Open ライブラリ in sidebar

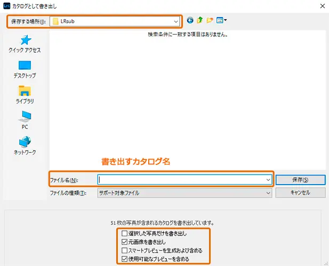click(x=25, y=95)
